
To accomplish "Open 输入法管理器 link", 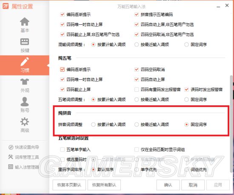I will pyautogui.click(x=27, y=167).
